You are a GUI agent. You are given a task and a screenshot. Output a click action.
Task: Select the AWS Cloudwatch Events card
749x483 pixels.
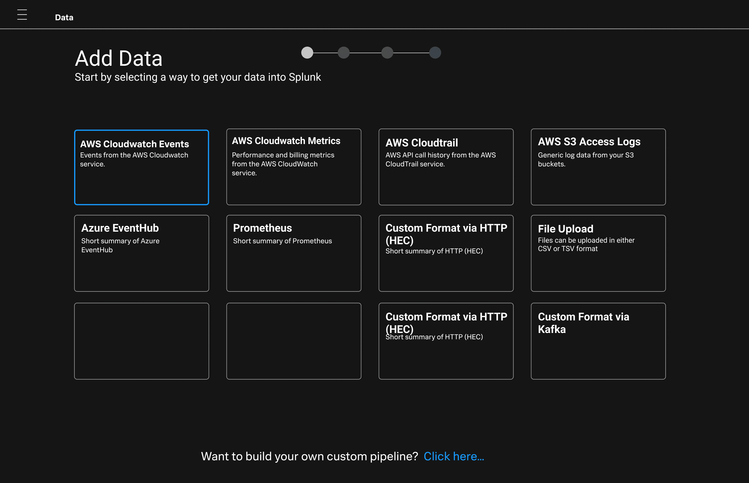tap(141, 167)
